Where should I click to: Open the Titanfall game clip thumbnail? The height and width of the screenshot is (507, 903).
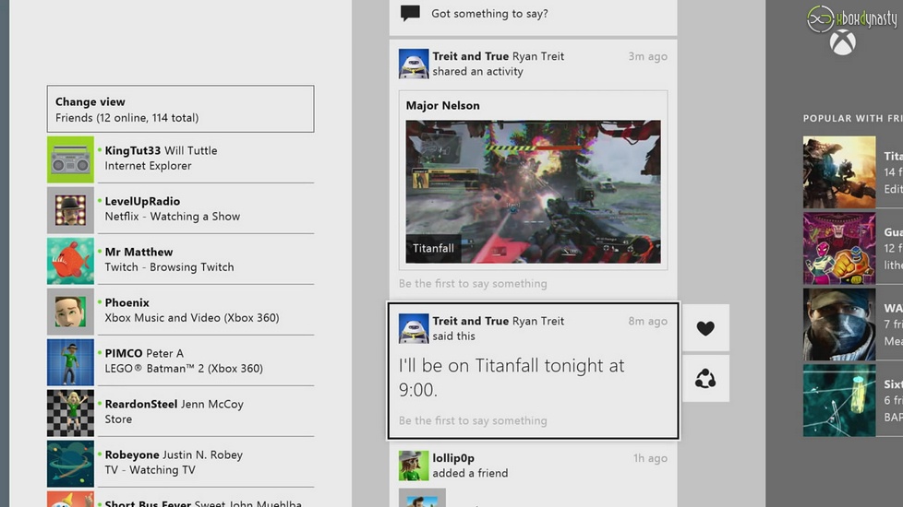point(533,192)
